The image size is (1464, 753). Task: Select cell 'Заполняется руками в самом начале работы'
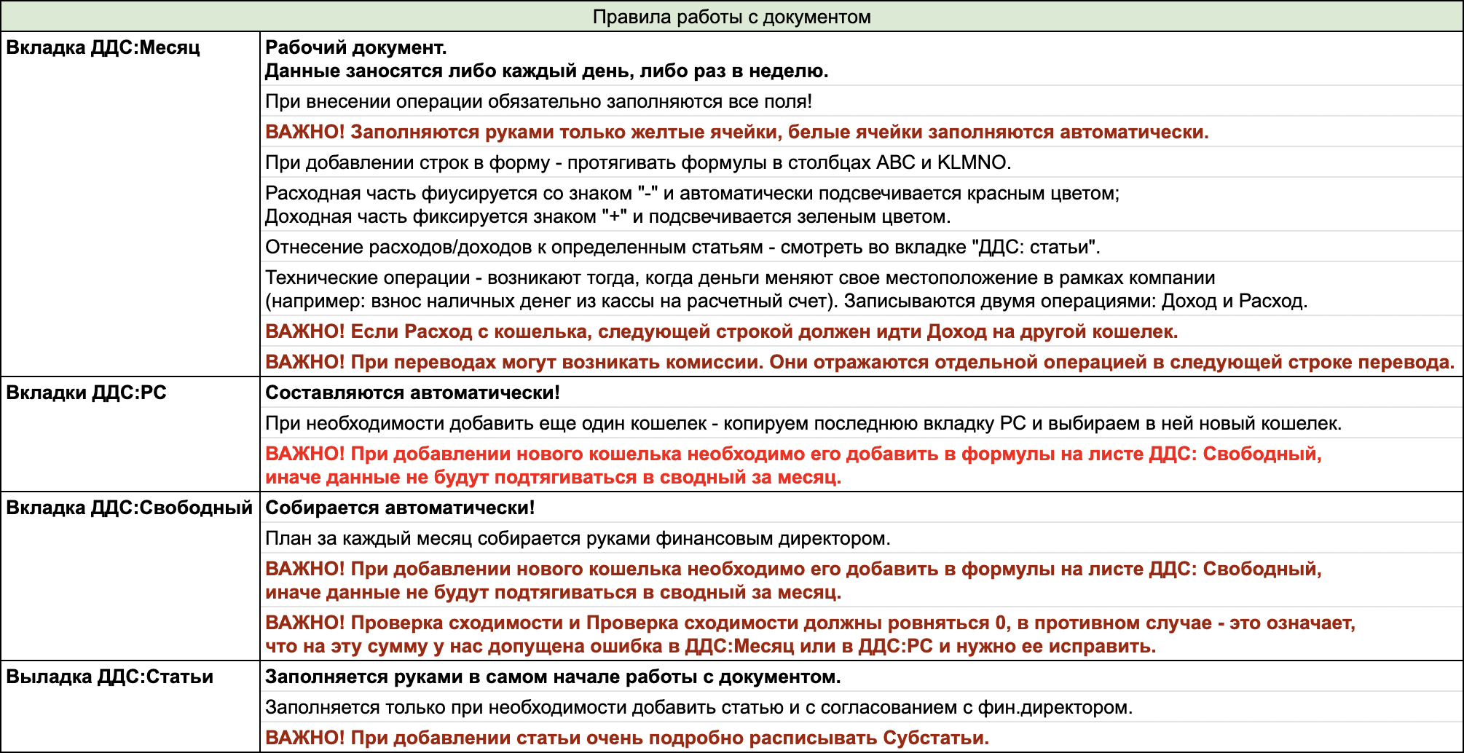(862, 677)
